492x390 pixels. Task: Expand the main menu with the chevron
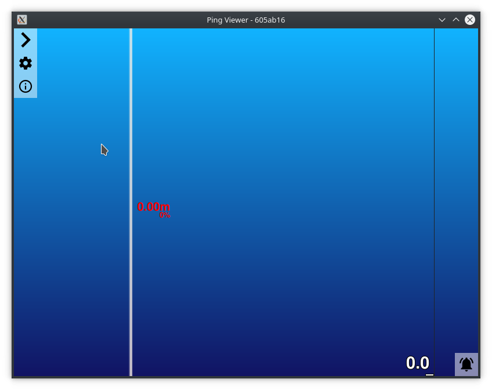[x=25, y=39]
